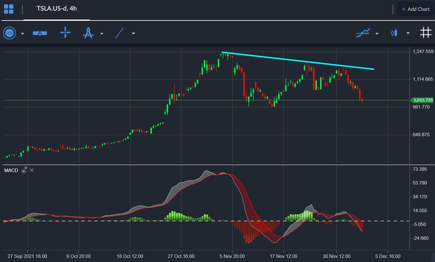Click the 30 Nov 12:00 date label
435x262 pixels.
pos(336,256)
